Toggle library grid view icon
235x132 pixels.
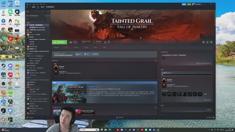pyautogui.click(x=48, y=11)
